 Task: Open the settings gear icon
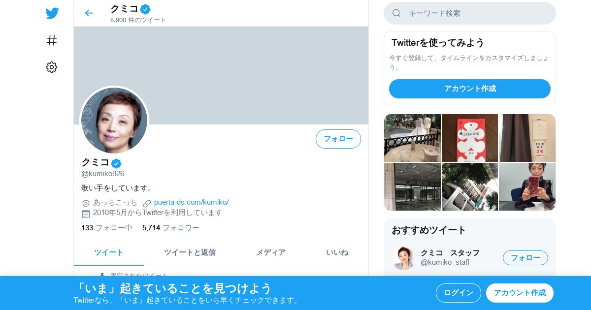click(x=52, y=67)
